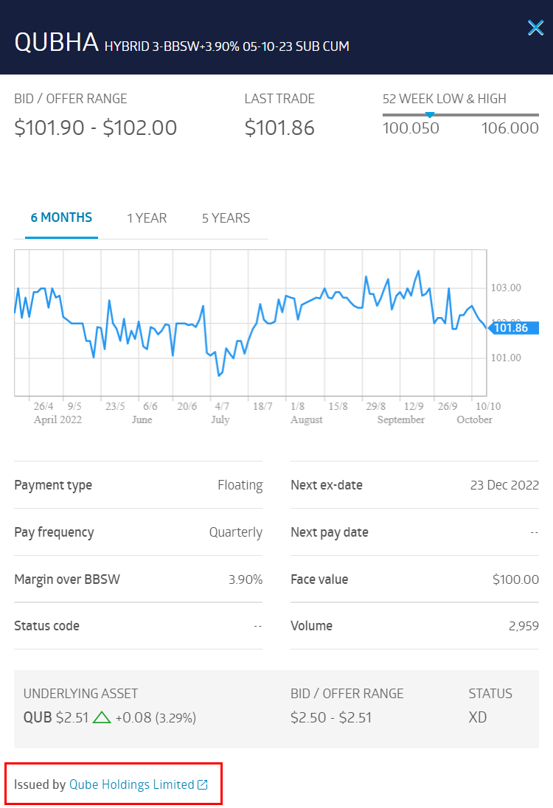The height and width of the screenshot is (808, 553).
Task: Switch to the 1 YEAR chart tab
Action: pos(147,218)
